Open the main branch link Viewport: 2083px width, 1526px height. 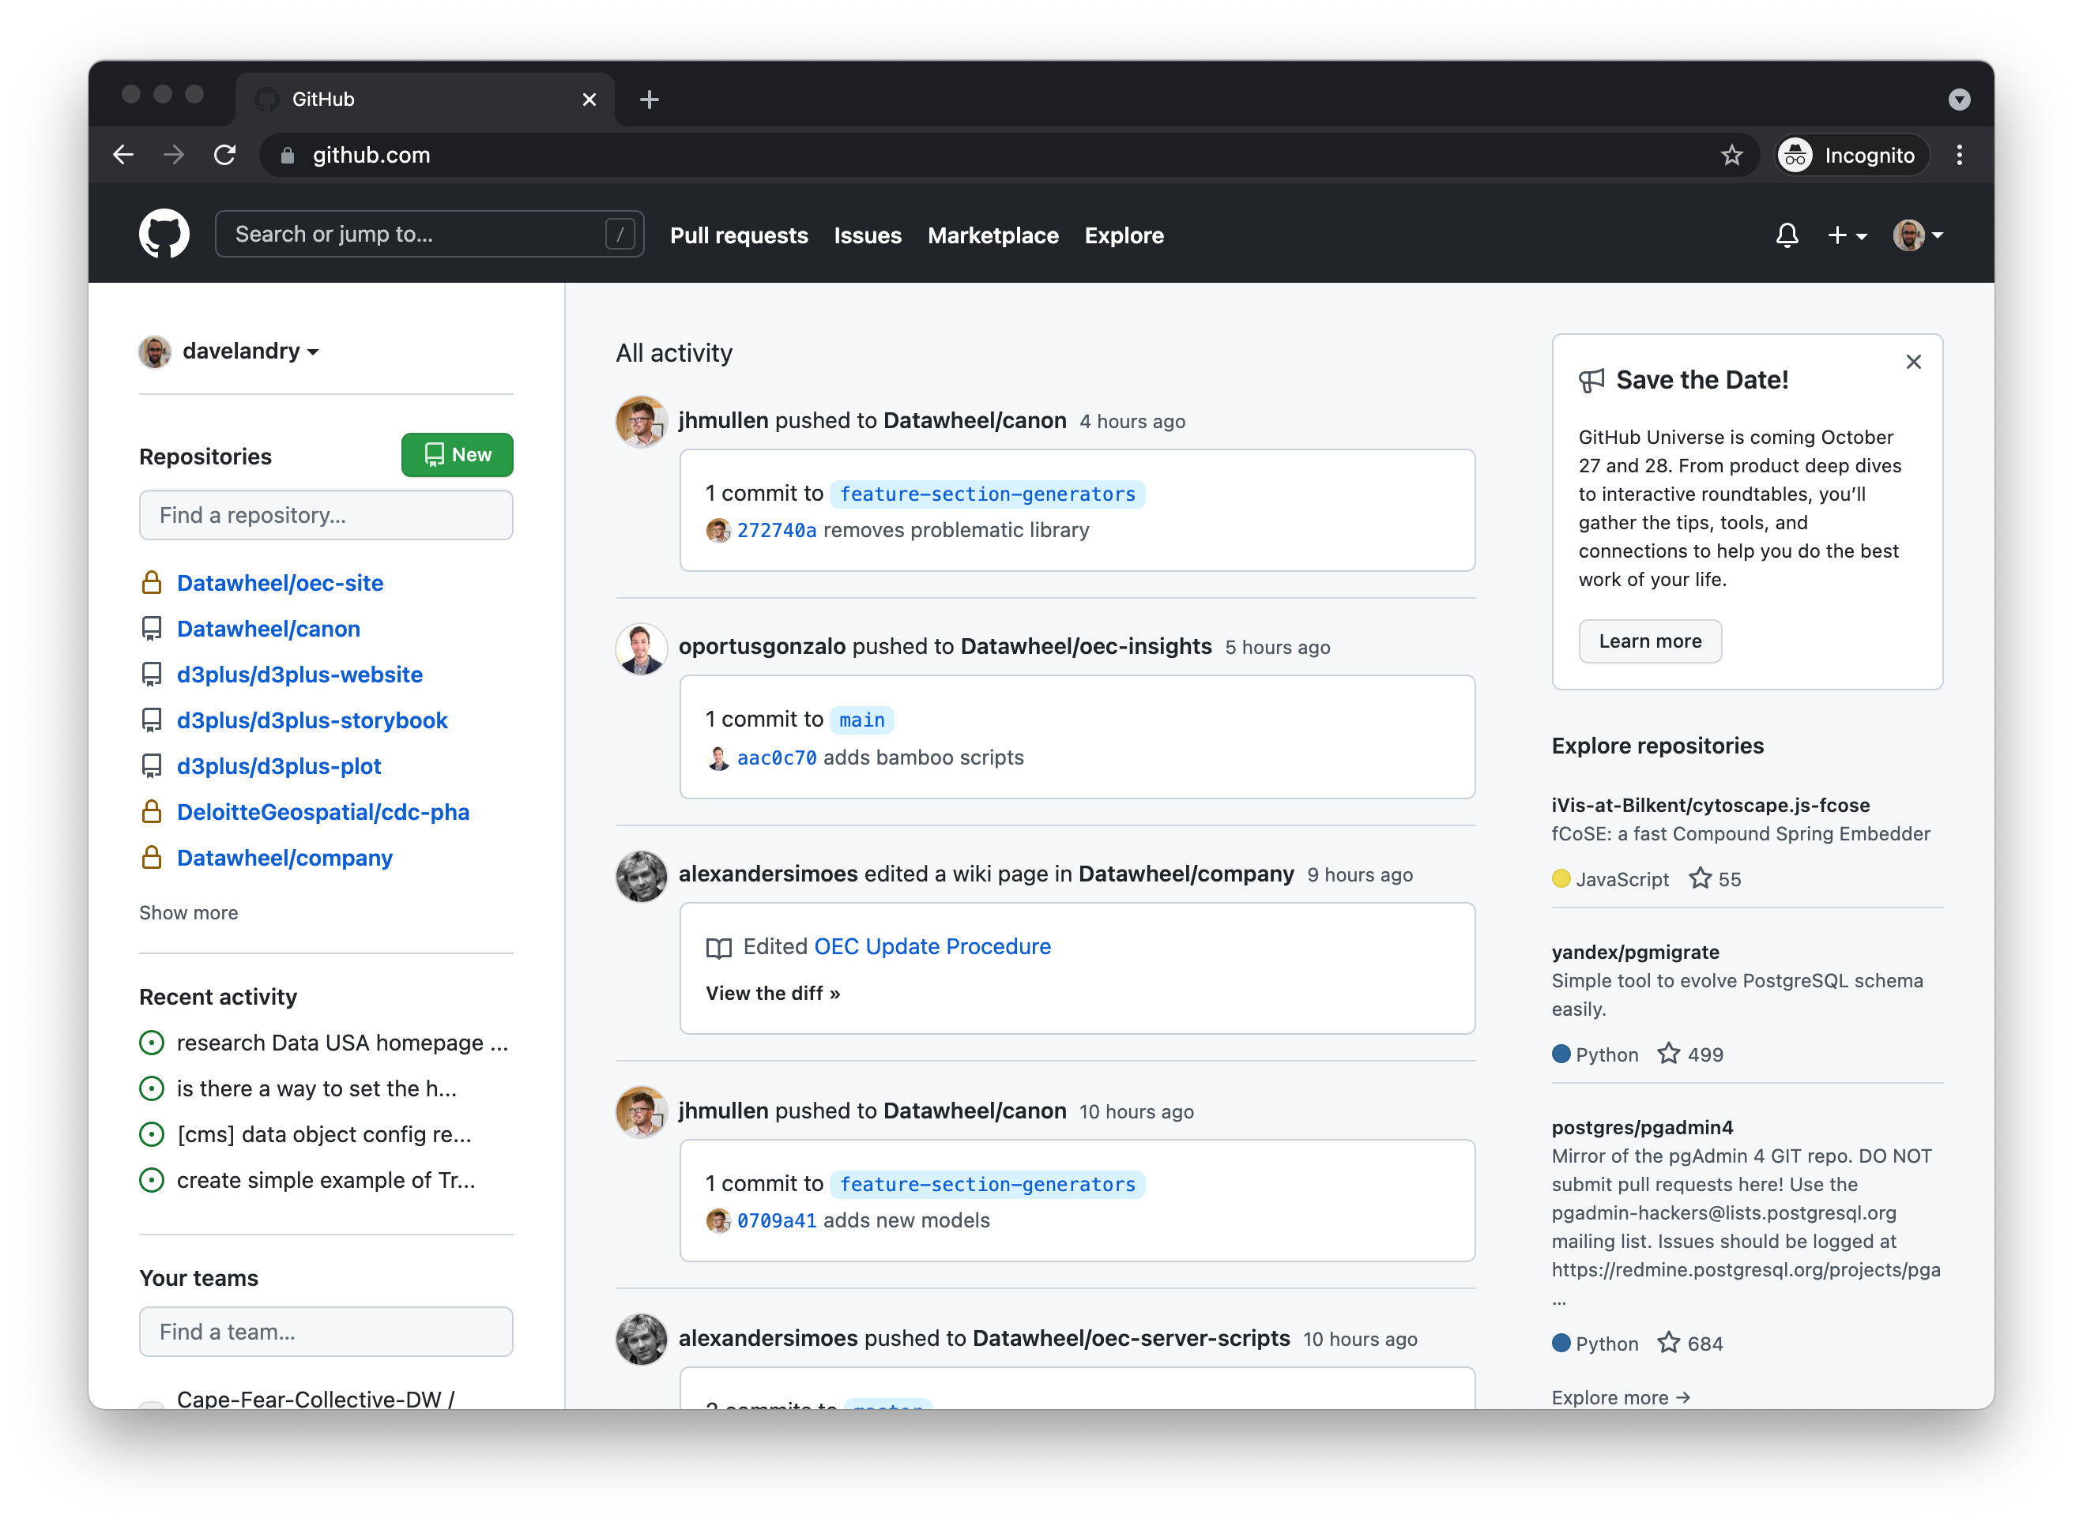pyautogui.click(x=861, y=720)
